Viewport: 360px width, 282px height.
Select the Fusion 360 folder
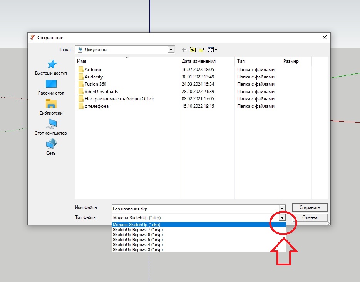(95, 84)
